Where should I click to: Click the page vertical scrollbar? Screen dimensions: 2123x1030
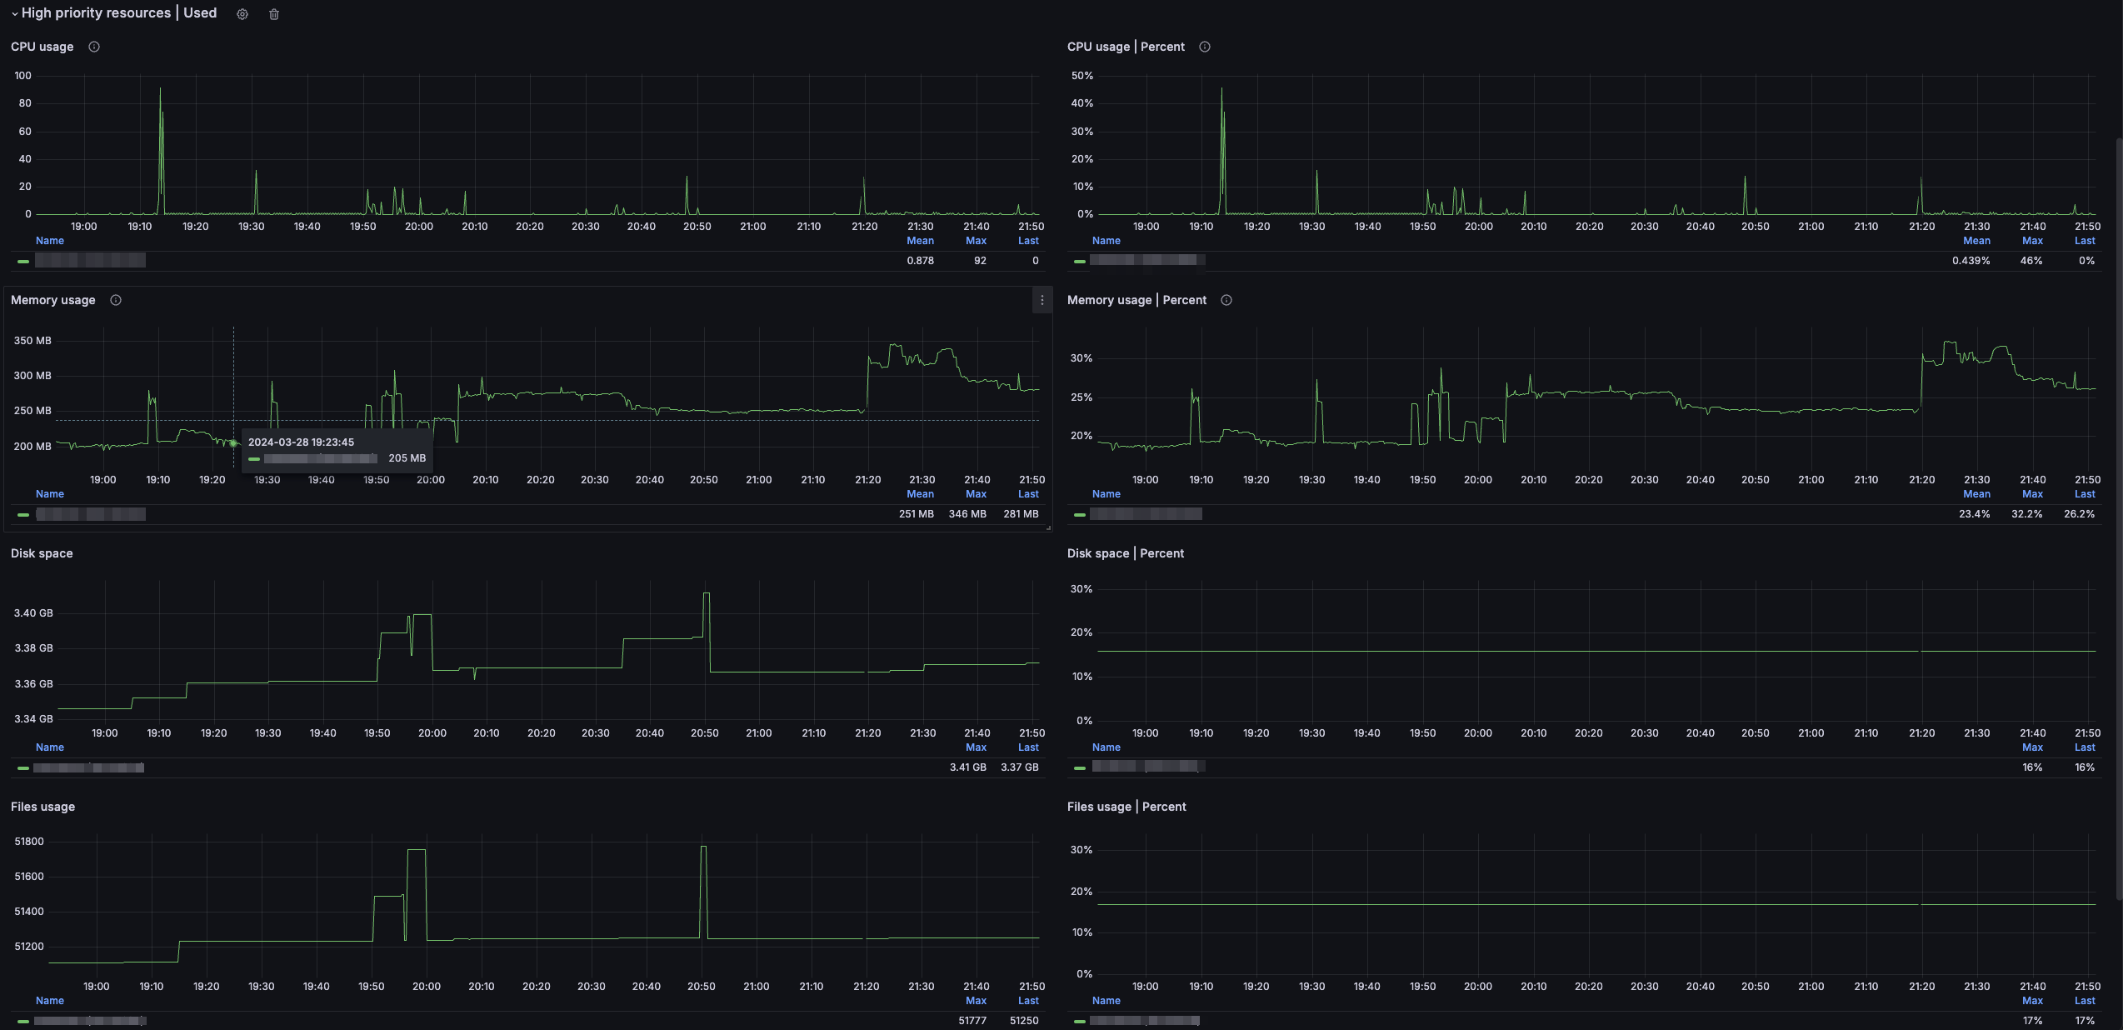2119,517
